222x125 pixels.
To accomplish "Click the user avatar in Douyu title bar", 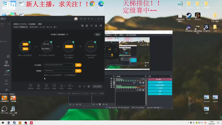I will [76, 19].
